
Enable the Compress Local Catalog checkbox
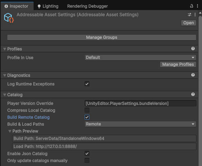[87, 110]
